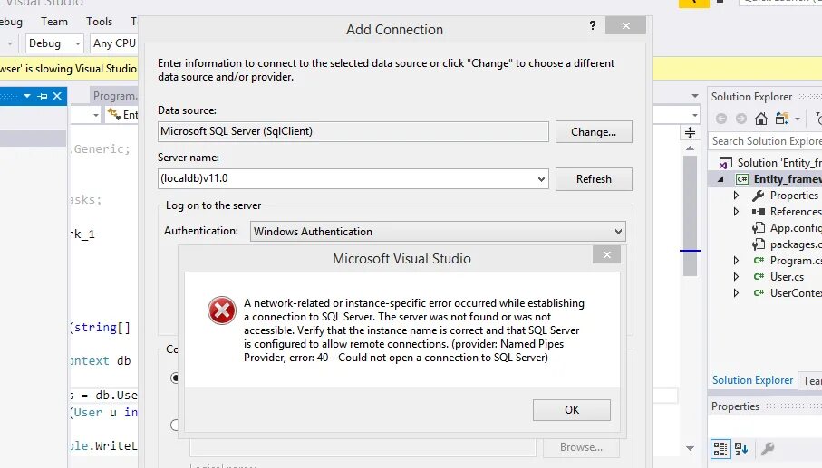This screenshot has height=468, width=822.
Task: Click the Solution Explorer view switch icon
Action: pos(782,119)
